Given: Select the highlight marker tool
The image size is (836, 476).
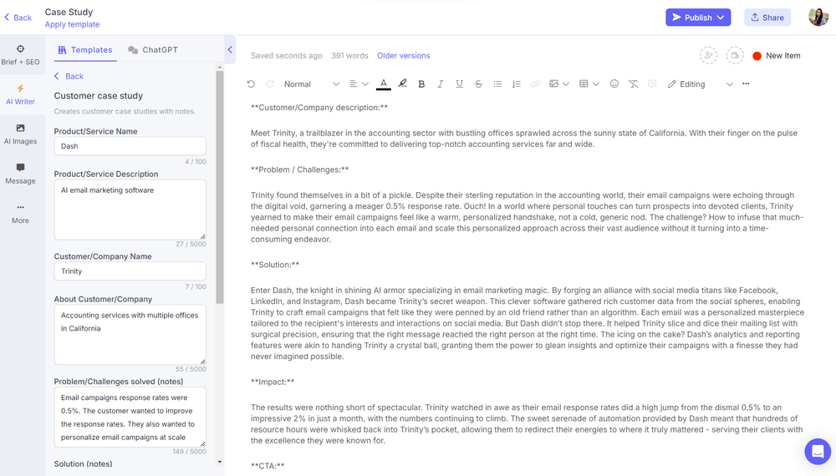Looking at the screenshot, I should 403,84.
